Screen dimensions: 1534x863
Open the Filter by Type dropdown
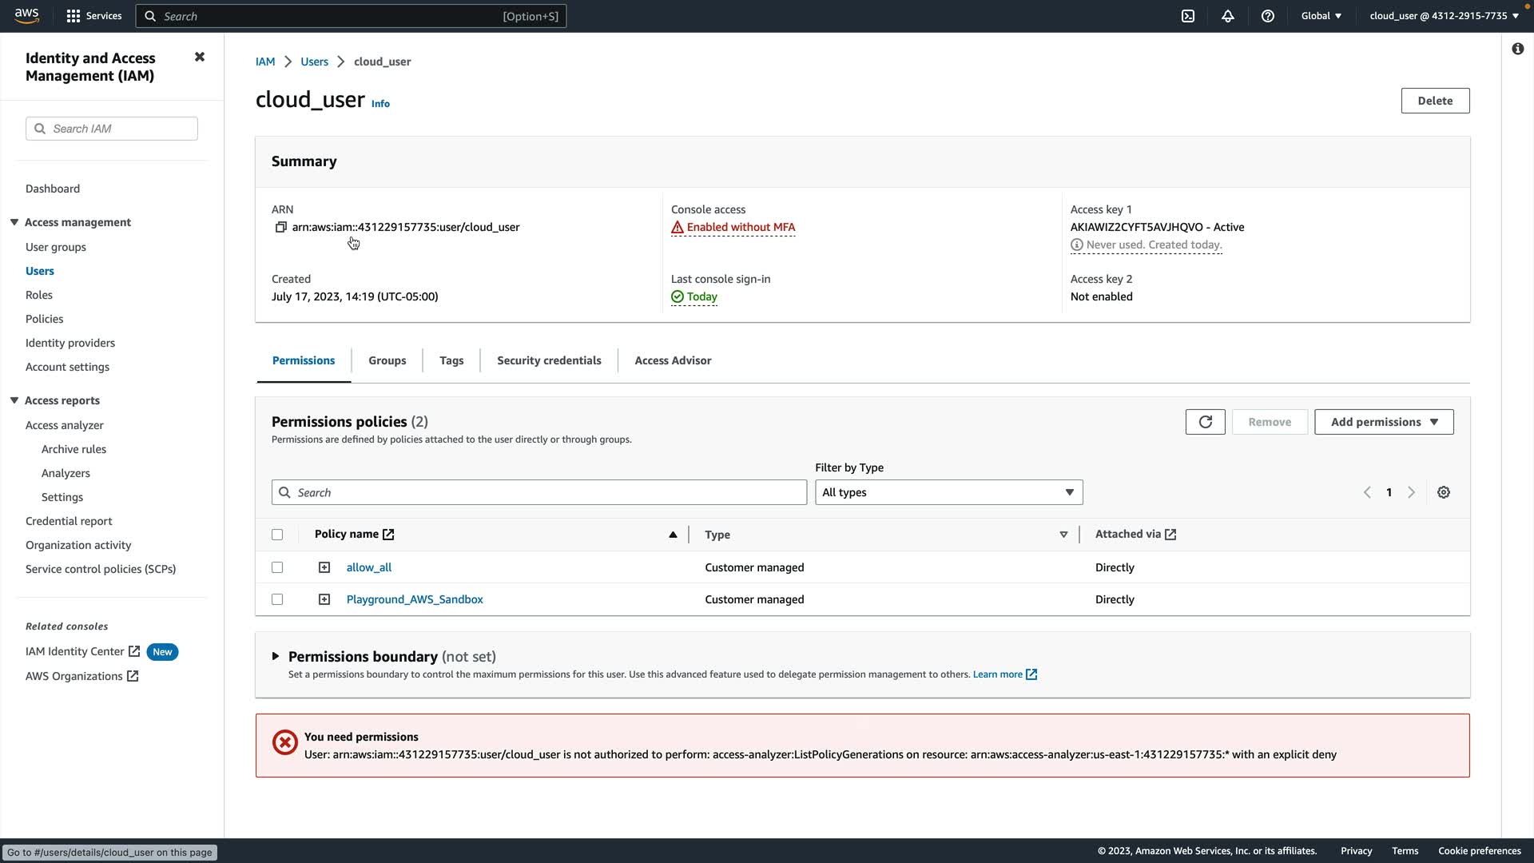(x=948, y=492)
